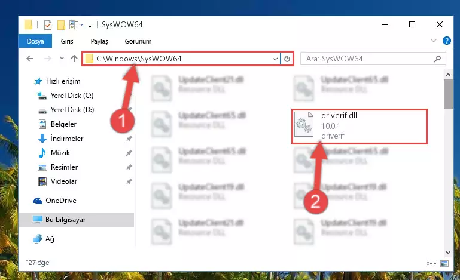
Task: Go up one folder level
Action: 74,59
